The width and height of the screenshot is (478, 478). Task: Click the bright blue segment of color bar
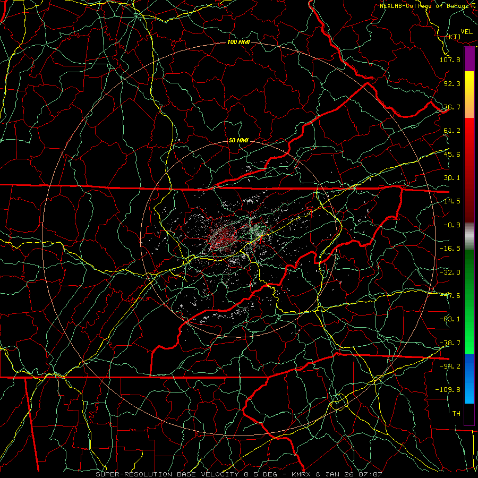pyautogui.click(x=469, y=379)
